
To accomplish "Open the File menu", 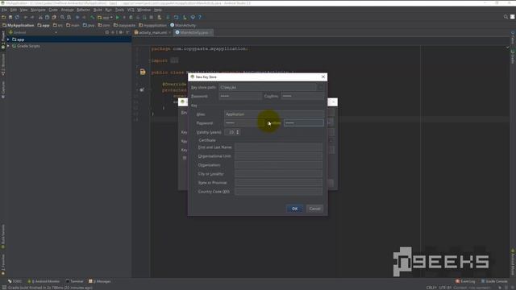I will tap(4, 10).
